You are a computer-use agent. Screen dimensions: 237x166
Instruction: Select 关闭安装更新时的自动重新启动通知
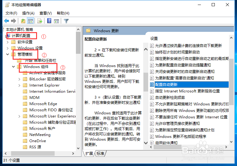[x=185, y=72]
